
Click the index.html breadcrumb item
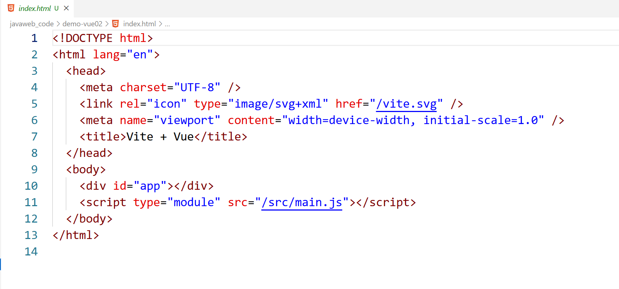[140, 24]
